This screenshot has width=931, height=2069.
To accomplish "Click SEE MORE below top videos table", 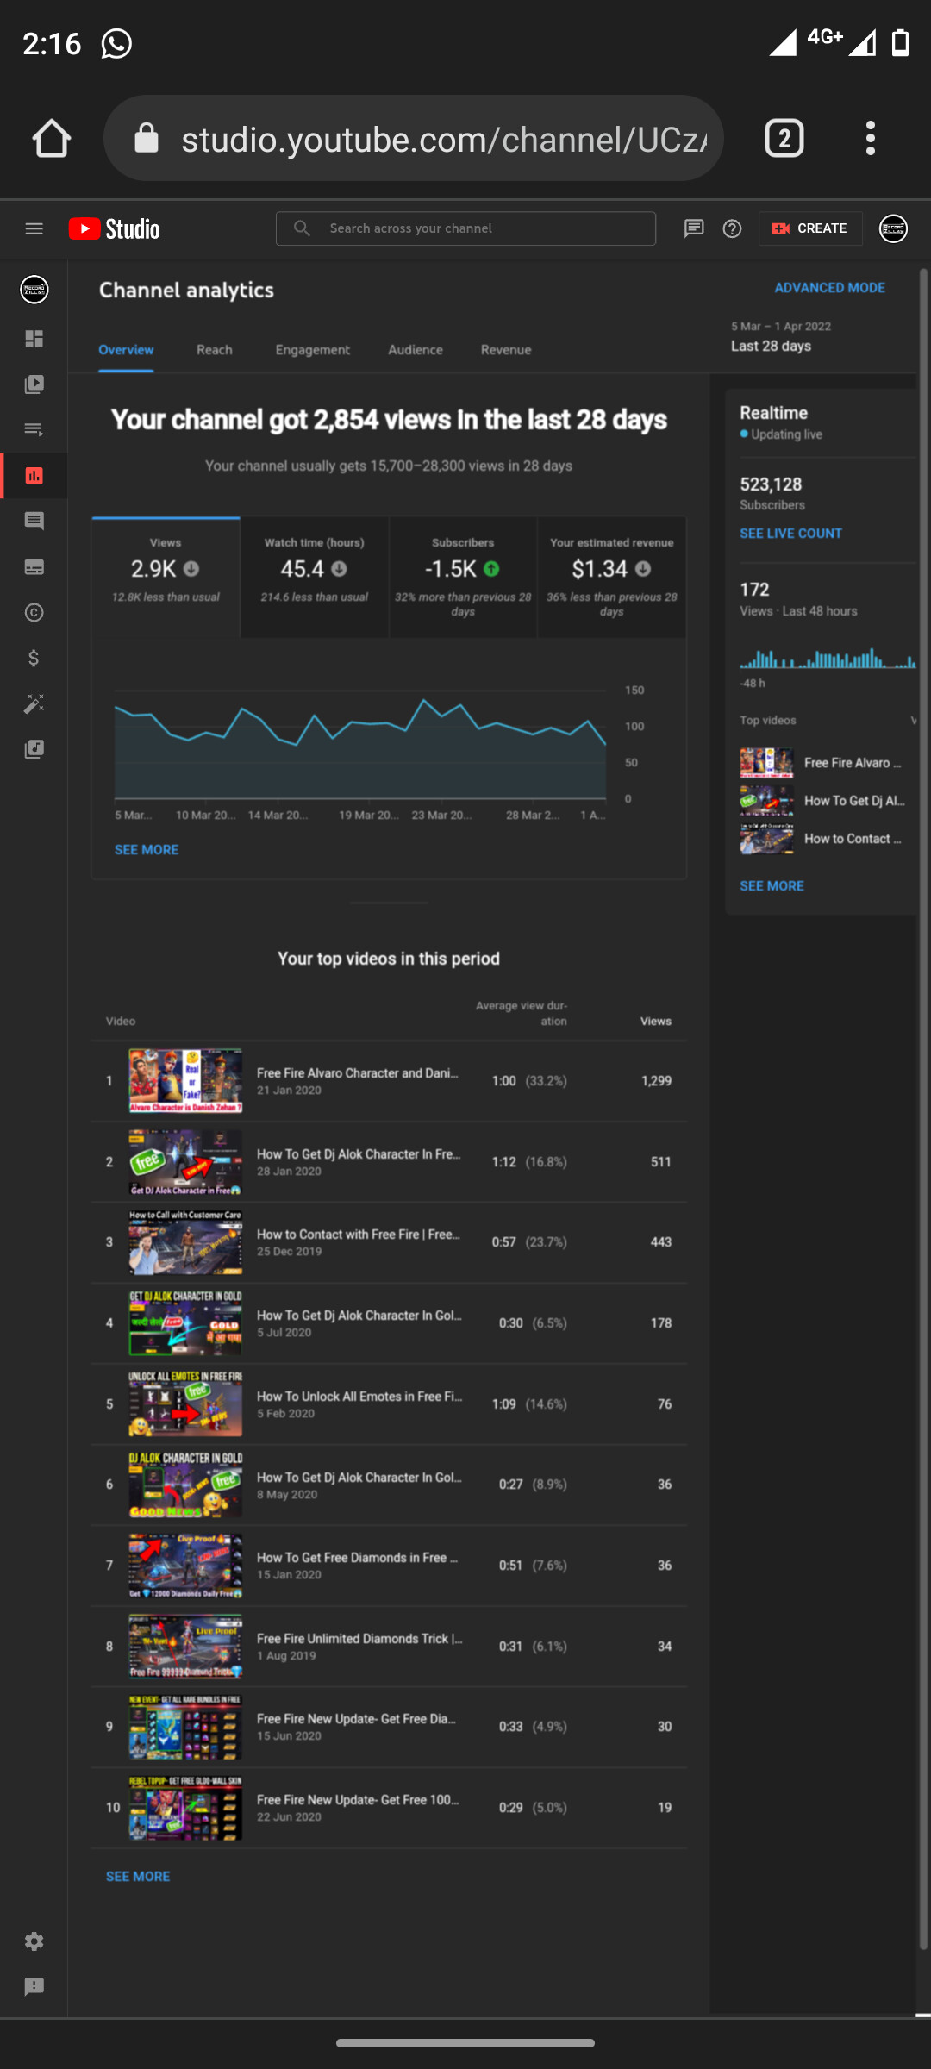I will 138,1877.
